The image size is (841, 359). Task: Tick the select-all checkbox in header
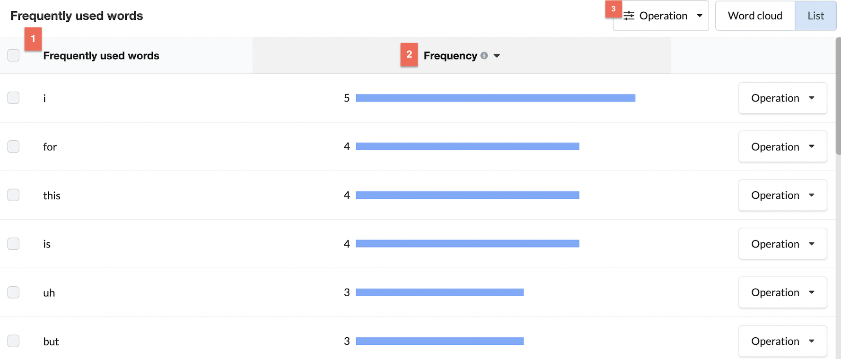13,55
